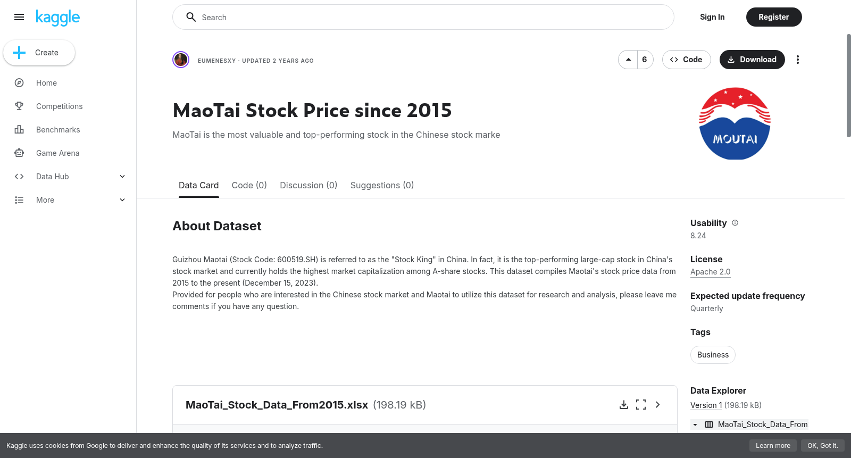Focus the Search input field
The image size is (851, 458).
click(x=423, y=17)
